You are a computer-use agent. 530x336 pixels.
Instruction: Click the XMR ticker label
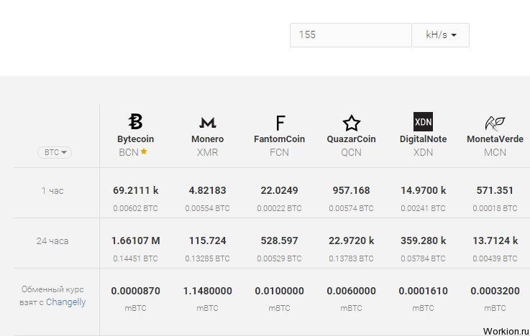pyautogui.click(x=208, y=152)
